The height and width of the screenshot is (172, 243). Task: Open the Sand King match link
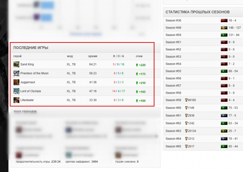(x=27, y=64)
